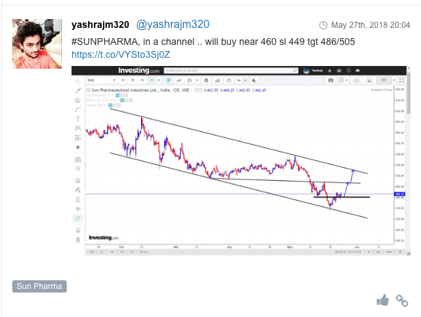
Task: Toggle hide all drawings eye icon
Action: tap(78, 209)
